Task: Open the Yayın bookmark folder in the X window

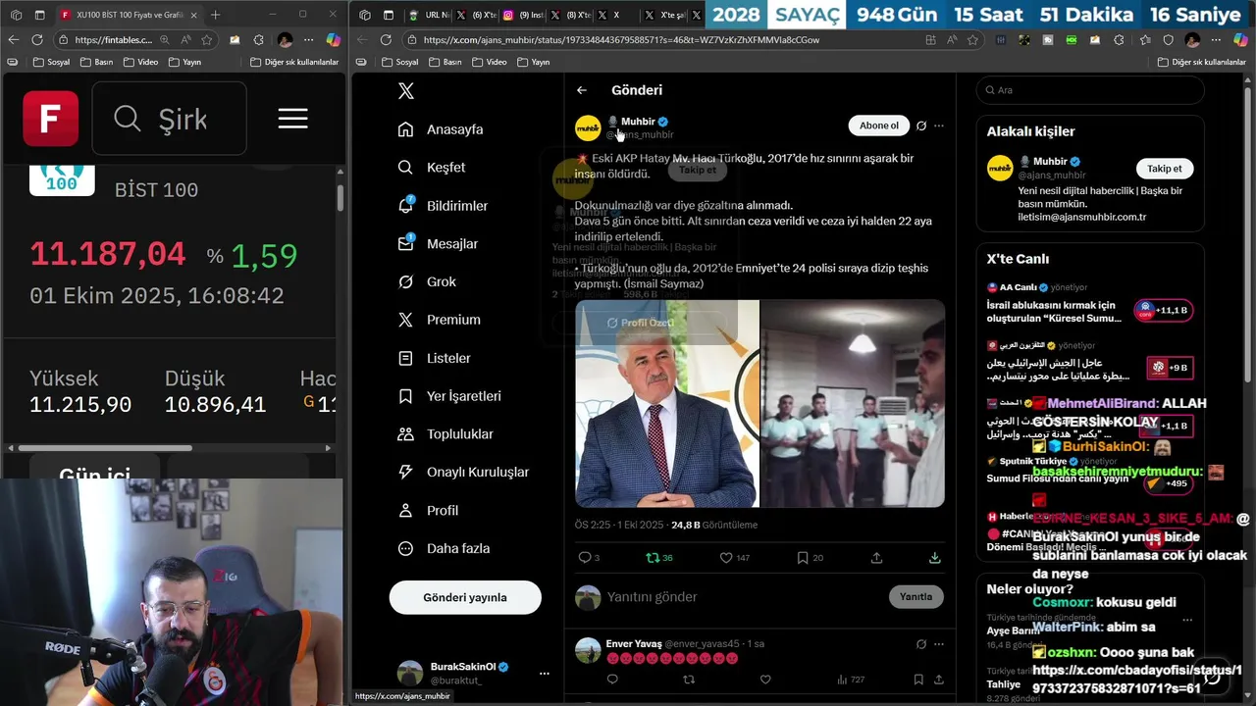Action: pos(531,62)
